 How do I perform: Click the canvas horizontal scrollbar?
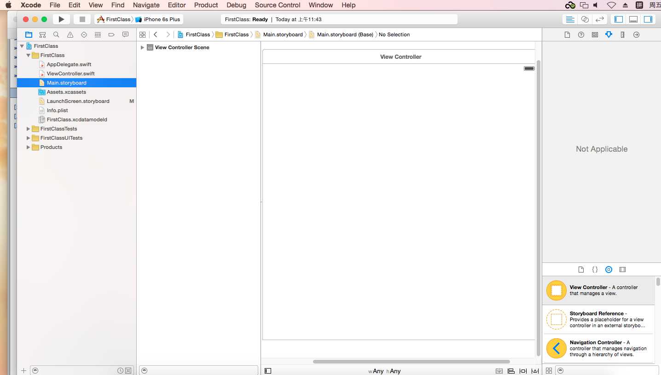point(412,362)
